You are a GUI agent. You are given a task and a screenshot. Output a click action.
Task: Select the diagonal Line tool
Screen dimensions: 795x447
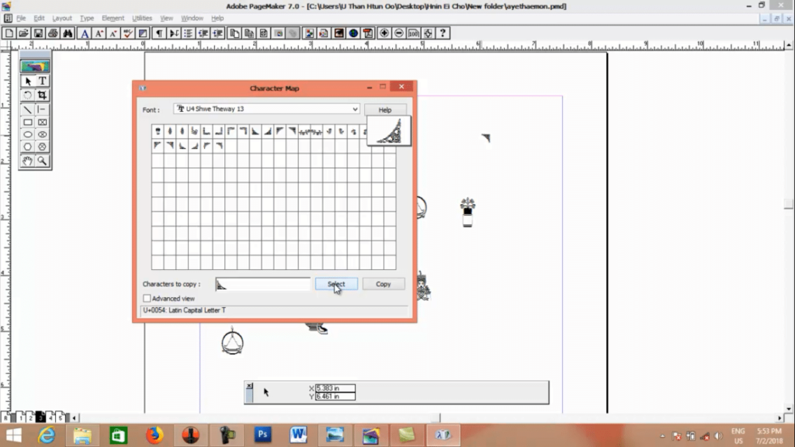(x=27, y=109)
